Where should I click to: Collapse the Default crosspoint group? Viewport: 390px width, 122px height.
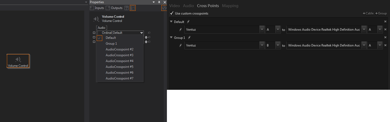[171, 22]
